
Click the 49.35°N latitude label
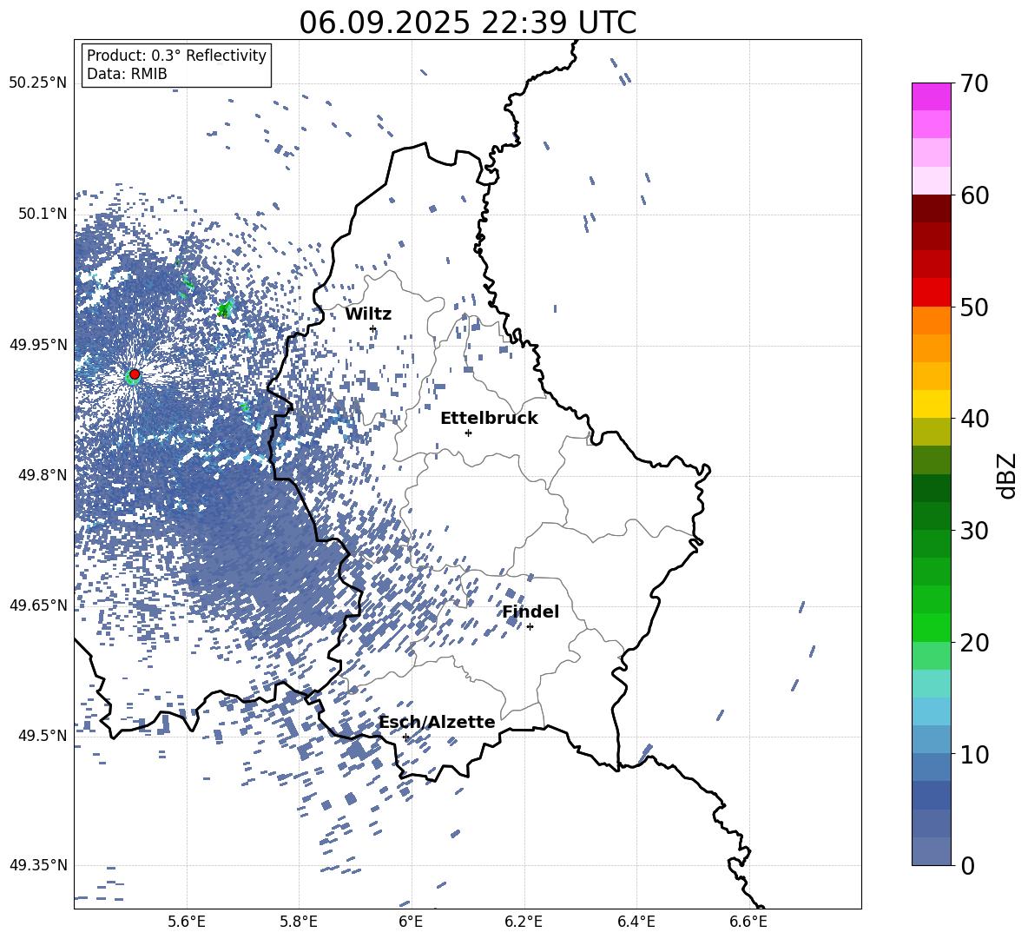tap(38, 865)
